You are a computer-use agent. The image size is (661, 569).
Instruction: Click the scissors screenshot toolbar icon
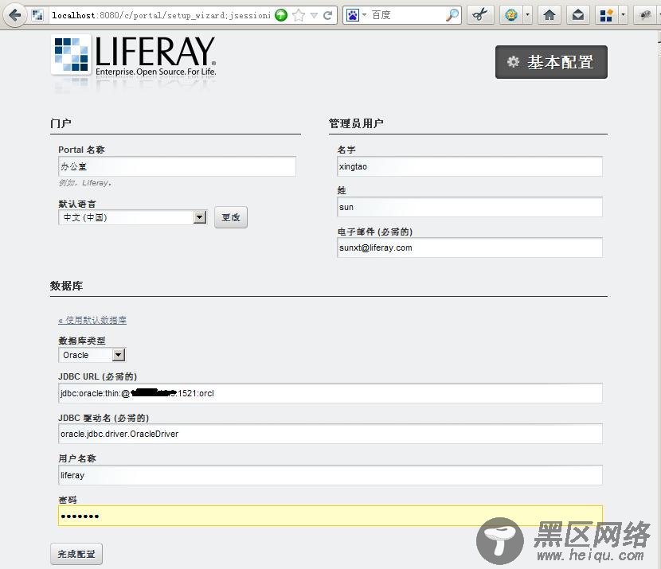(479, 15)
